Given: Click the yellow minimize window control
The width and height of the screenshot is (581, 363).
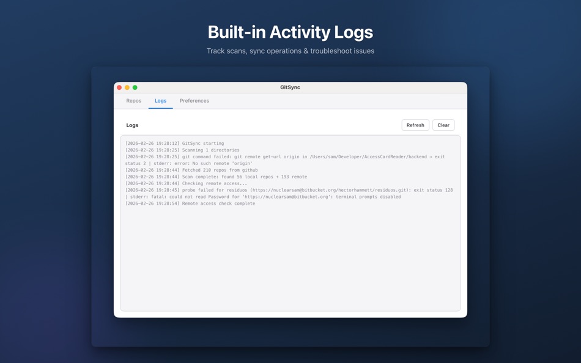Looking at the screenshot, I should pos(127,87).
